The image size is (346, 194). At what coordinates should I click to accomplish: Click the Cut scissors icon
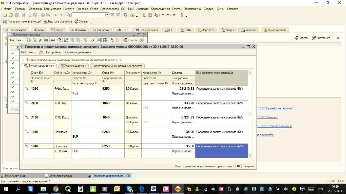[24, 15]
